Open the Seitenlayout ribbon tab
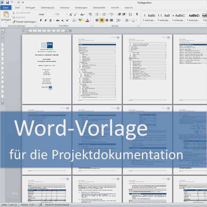The image size is (207, 207). click(47, 8)
